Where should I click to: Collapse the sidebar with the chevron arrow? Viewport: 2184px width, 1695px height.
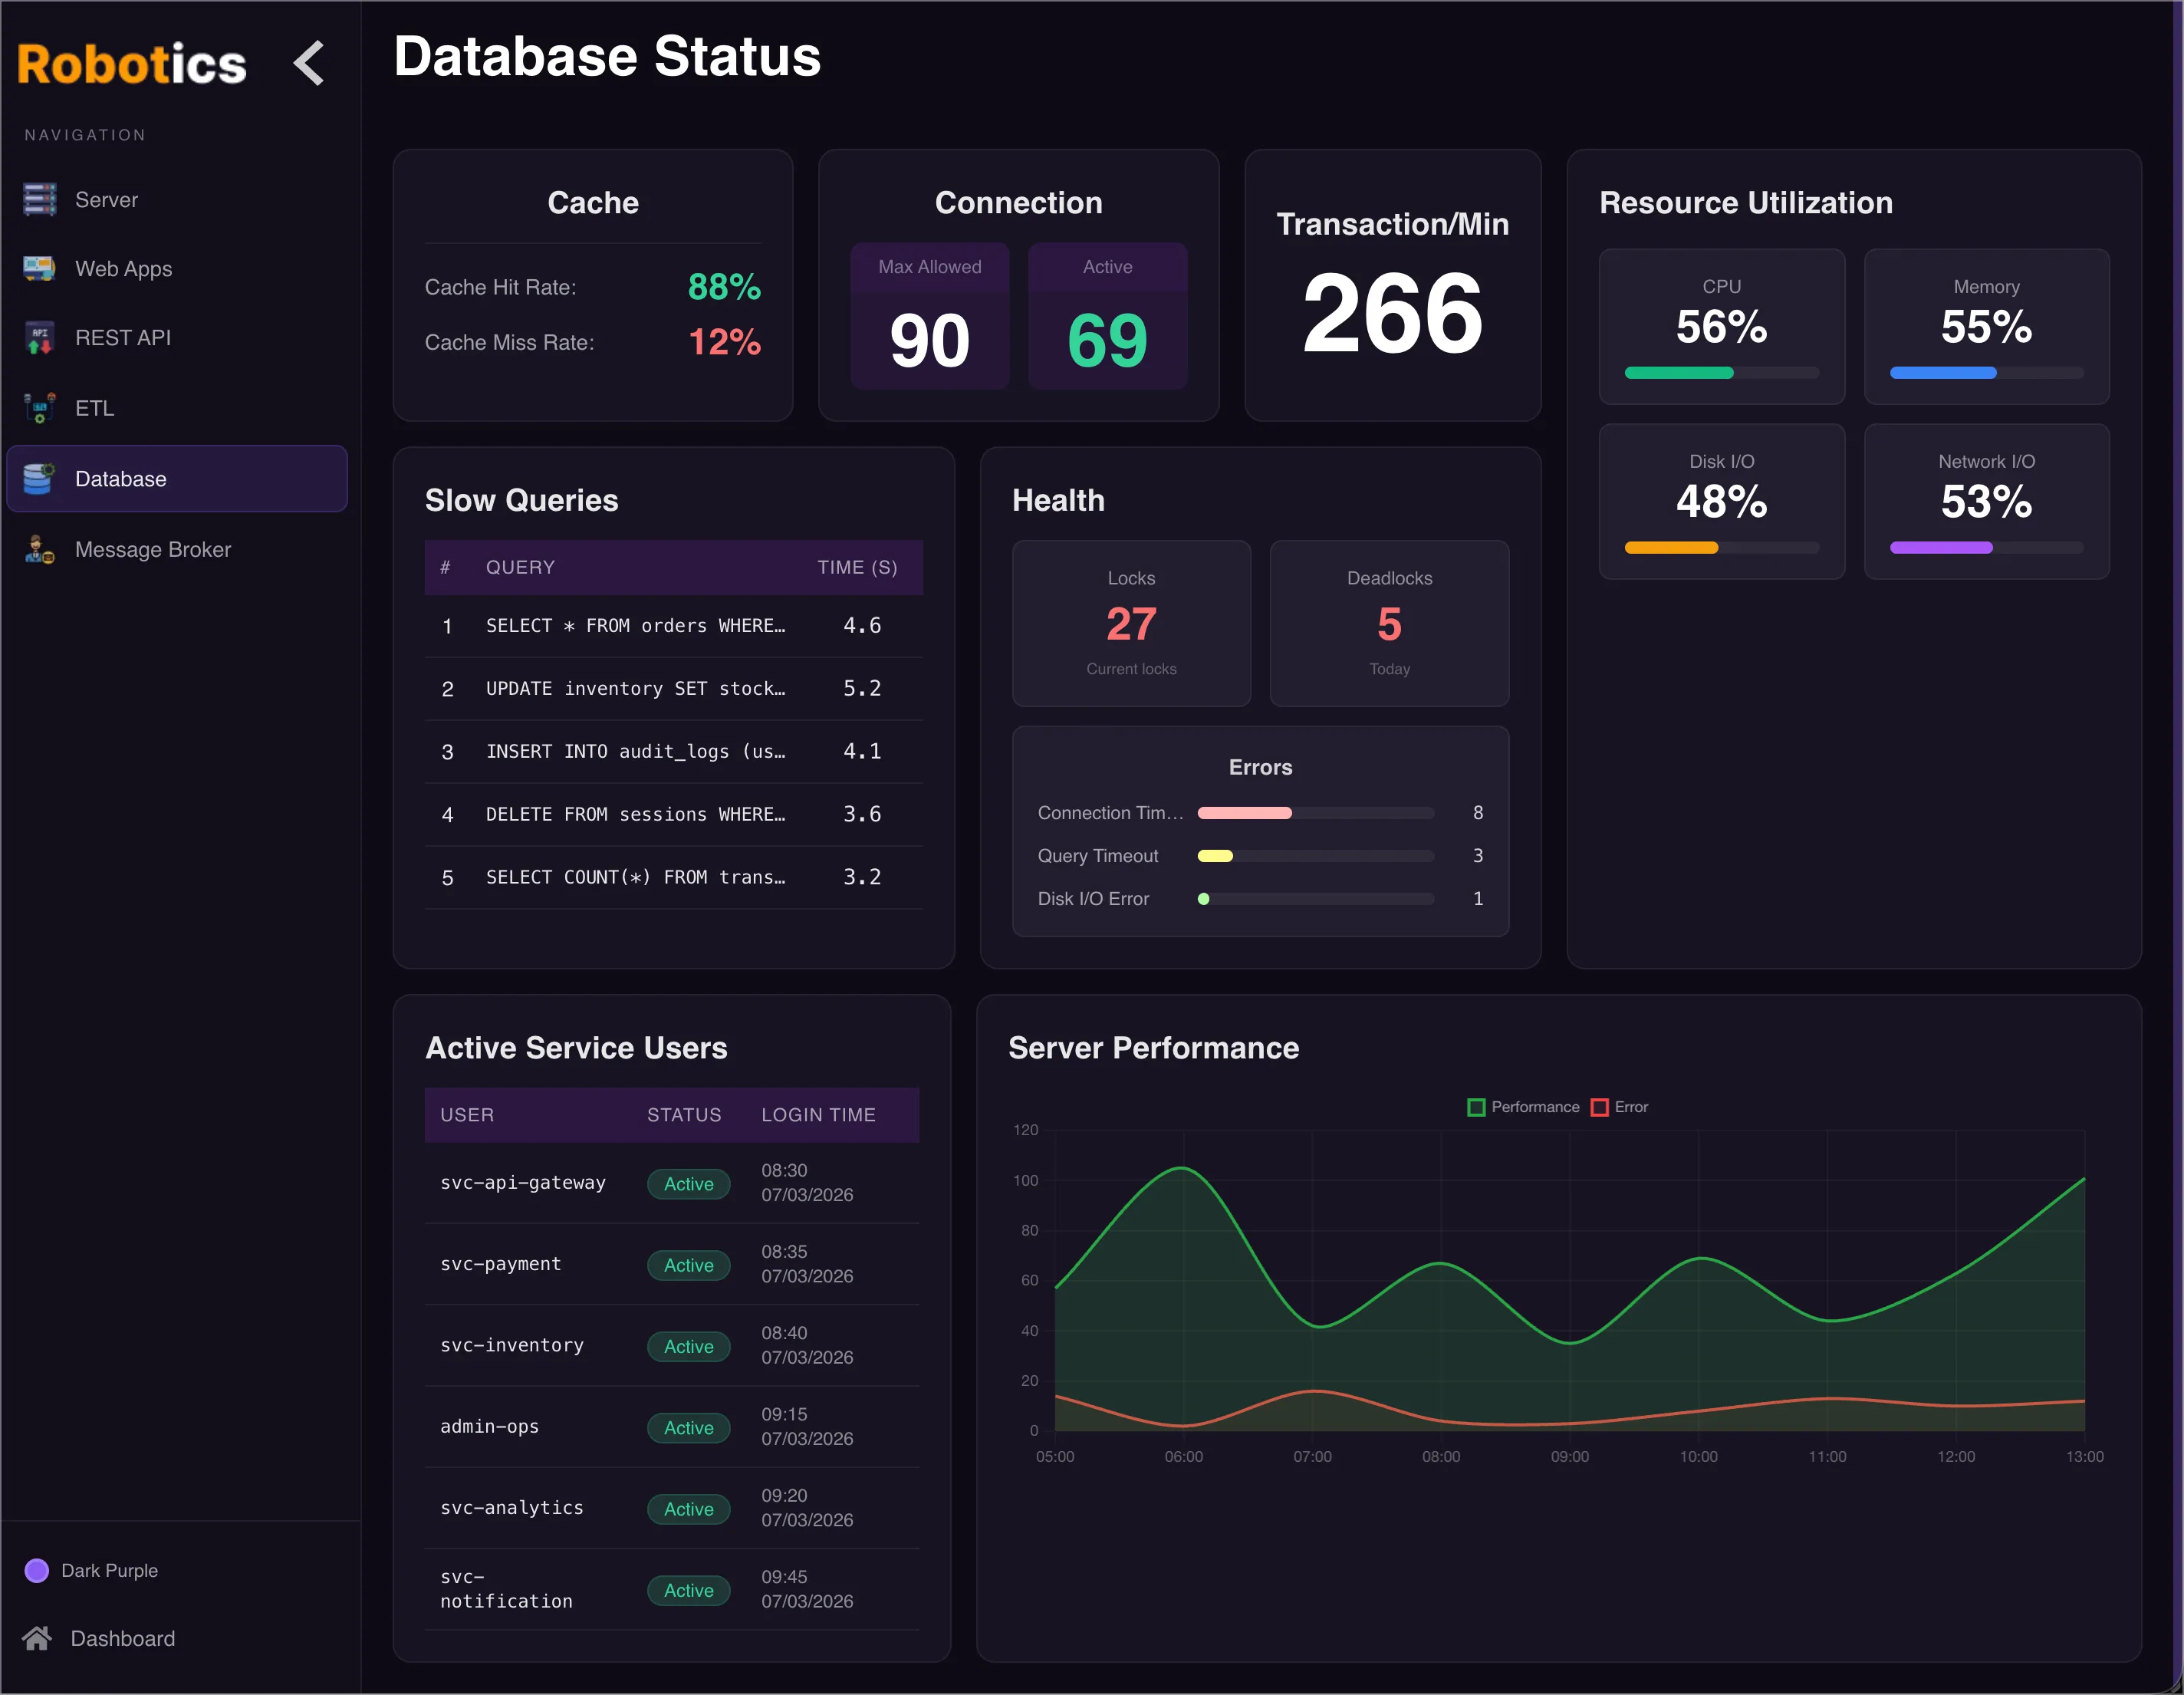310,63
